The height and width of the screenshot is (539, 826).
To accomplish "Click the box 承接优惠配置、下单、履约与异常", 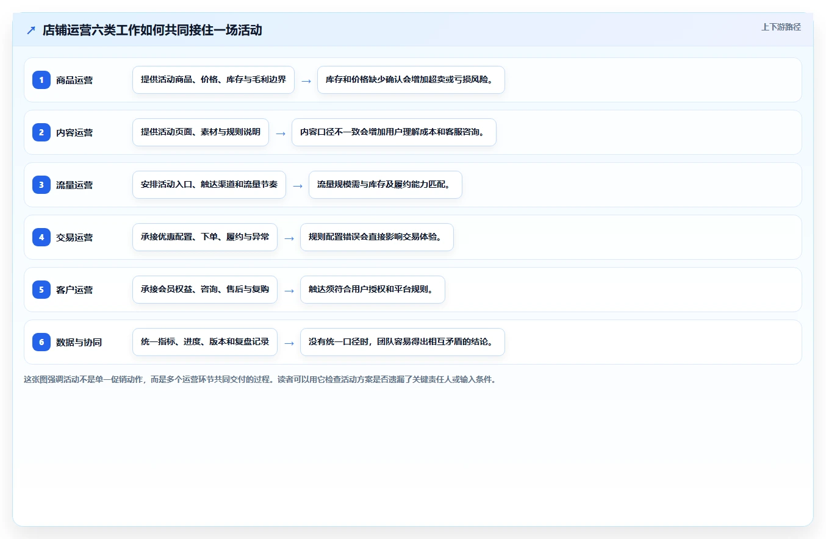I will click(205, 237).
